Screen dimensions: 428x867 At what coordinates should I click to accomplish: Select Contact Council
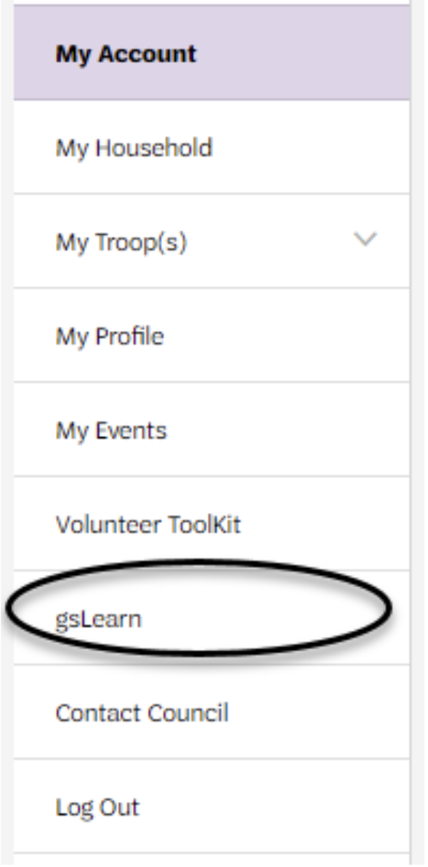(x=142, y=713)
